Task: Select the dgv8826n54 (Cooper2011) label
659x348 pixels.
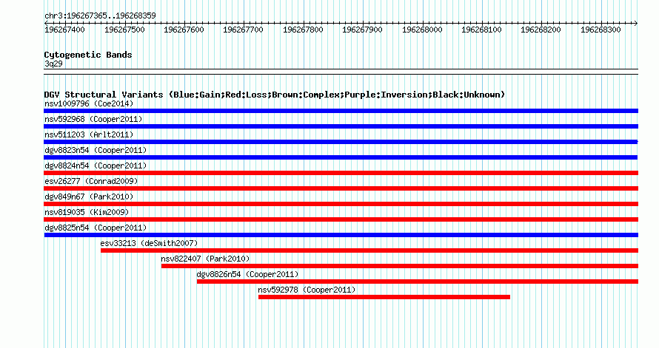Action: [x=247, y=274]
